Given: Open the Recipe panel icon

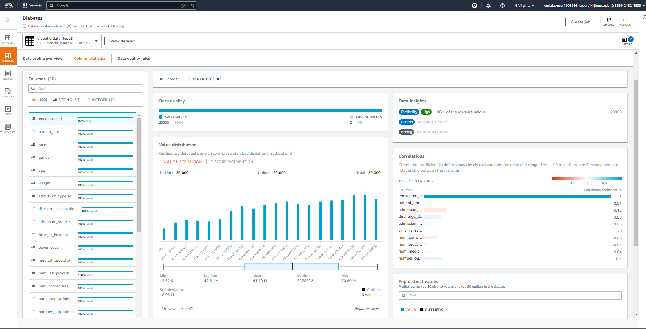Looking at the screenshot, I should point(628,41).
